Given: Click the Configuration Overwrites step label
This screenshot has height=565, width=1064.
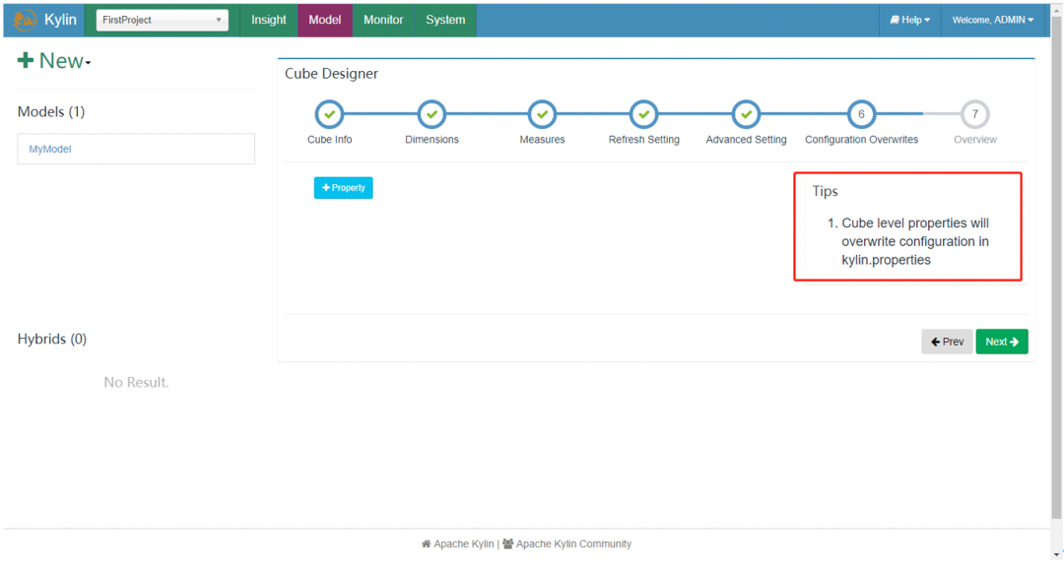Looking at the screenshot, I should click(861, 139).
